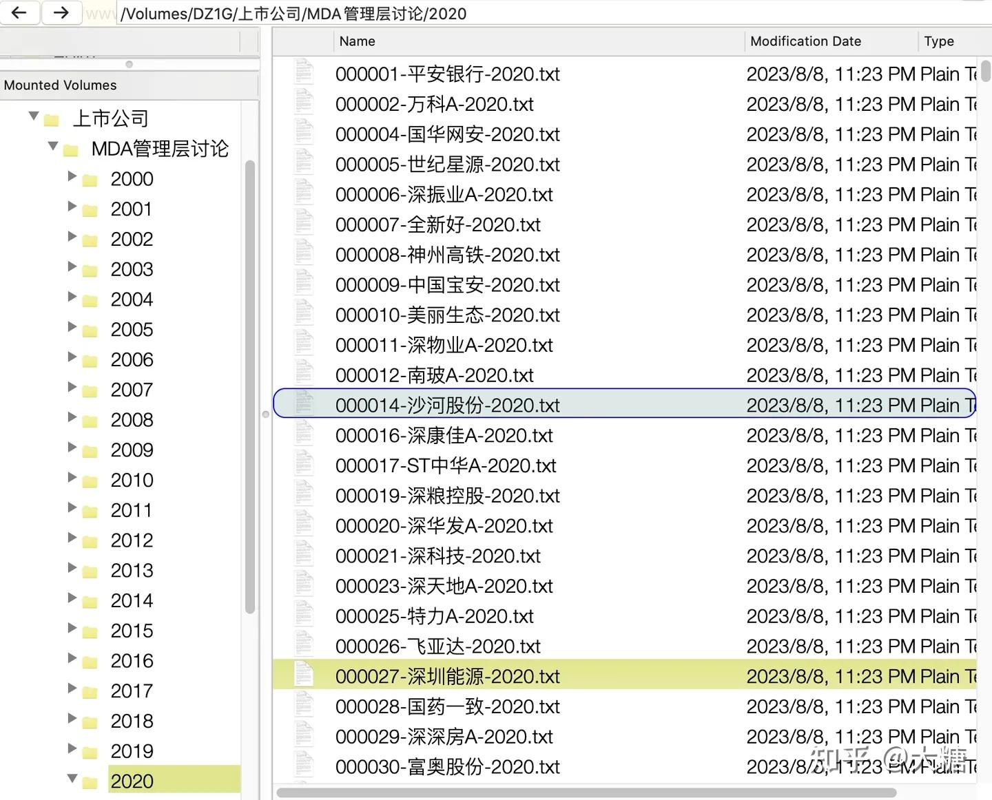Click file icon for 000009-中国宝安-2020.txt
The width and height of the screenshot is (992, 800).
[304, 283]
